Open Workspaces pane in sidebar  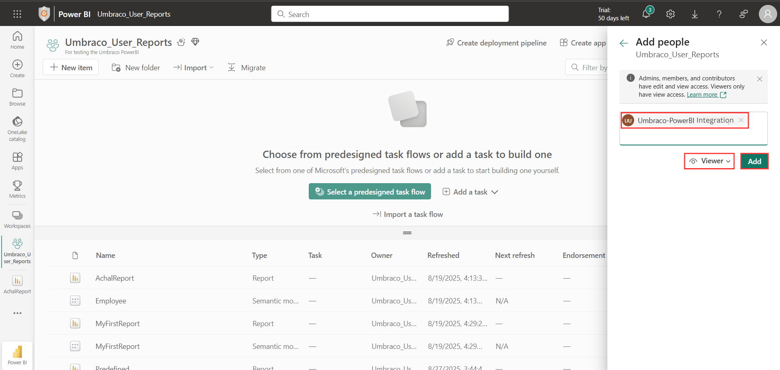(17, 220)
